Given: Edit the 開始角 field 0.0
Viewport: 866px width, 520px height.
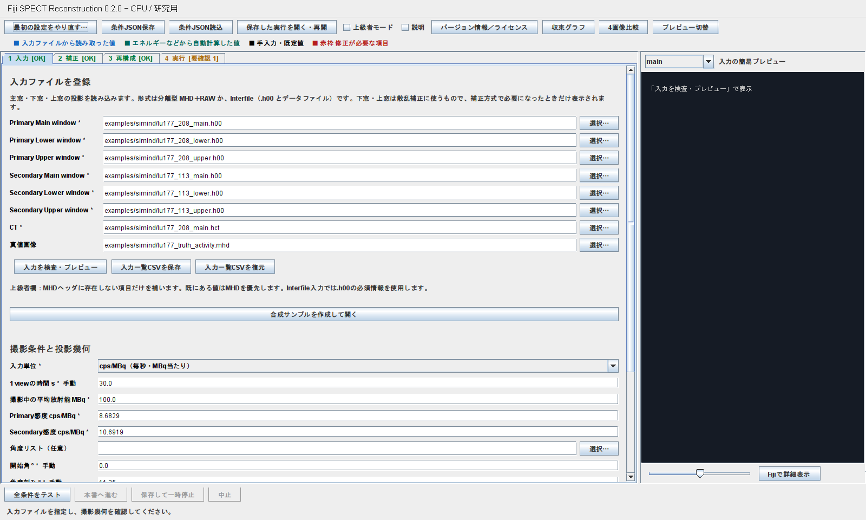Looking at the screenshot, I should click(358, 465).
